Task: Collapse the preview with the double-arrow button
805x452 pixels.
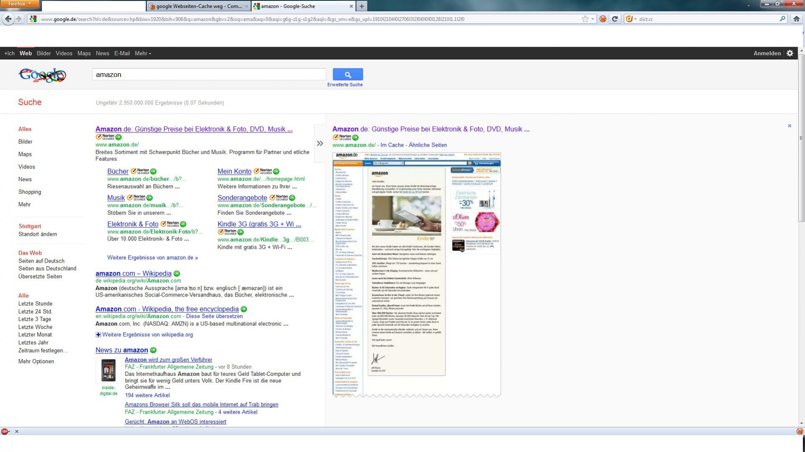Action: [x=320, y=143]
